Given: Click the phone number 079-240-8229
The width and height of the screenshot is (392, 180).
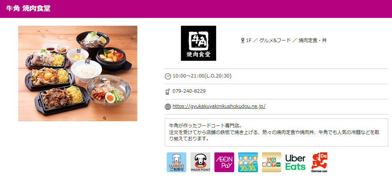Looking at the screenshot, I should pyautogui.click(x=189, y=91).
